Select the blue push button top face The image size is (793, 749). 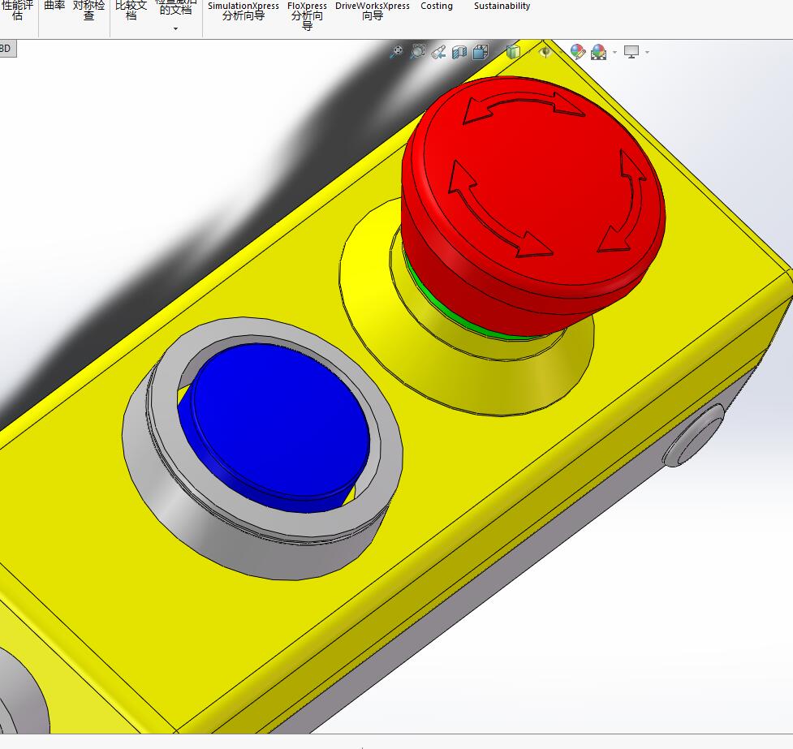tap(281, 420)
